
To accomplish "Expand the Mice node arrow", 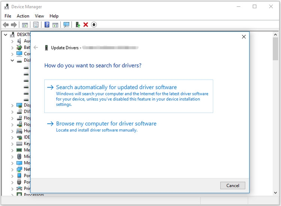I will tap(12, 157).
